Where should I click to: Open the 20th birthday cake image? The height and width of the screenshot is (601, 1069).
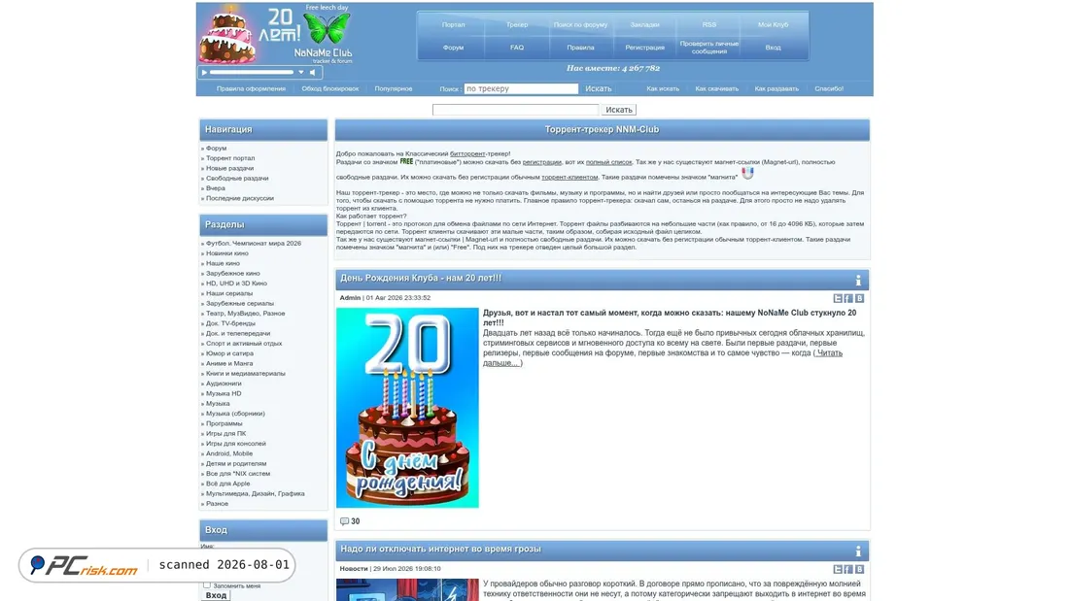[407, 408]
